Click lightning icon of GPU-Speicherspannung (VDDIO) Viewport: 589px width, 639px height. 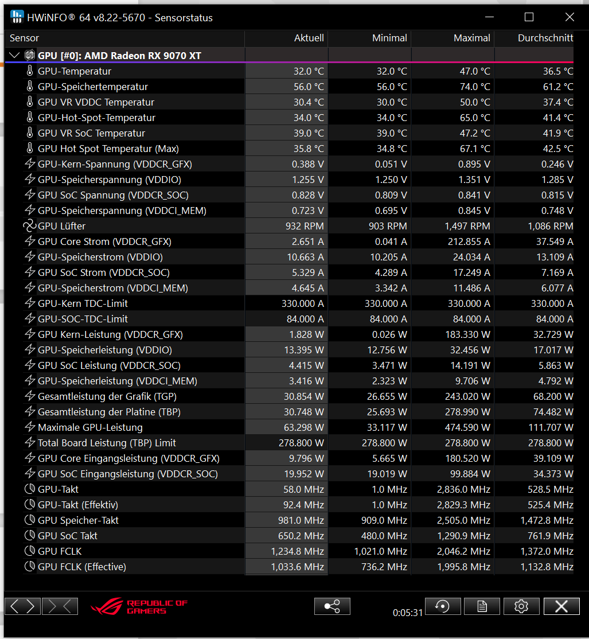tap(30, 180)
